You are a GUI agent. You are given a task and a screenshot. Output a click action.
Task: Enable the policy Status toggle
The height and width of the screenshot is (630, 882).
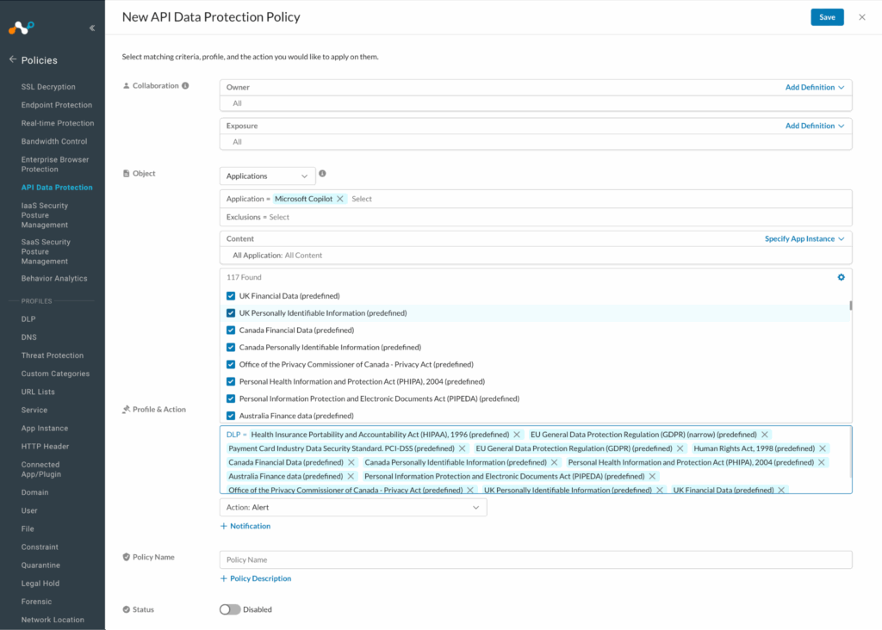click(x=229, y=609)
